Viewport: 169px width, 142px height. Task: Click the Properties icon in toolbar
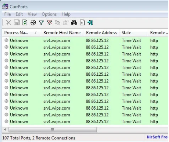tap(66, 22)
